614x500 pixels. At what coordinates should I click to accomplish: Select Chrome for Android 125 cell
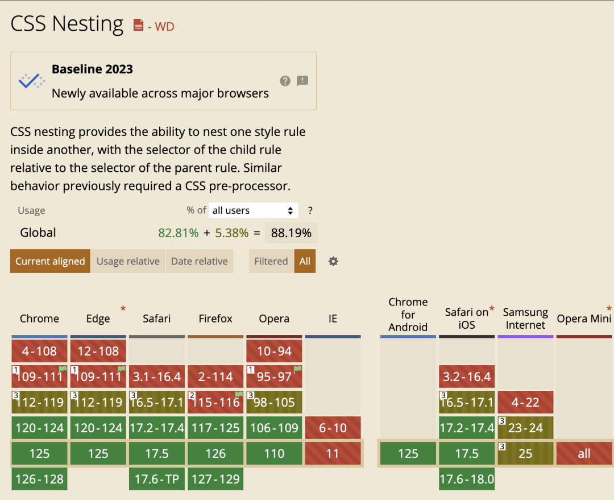coord(408,453)
